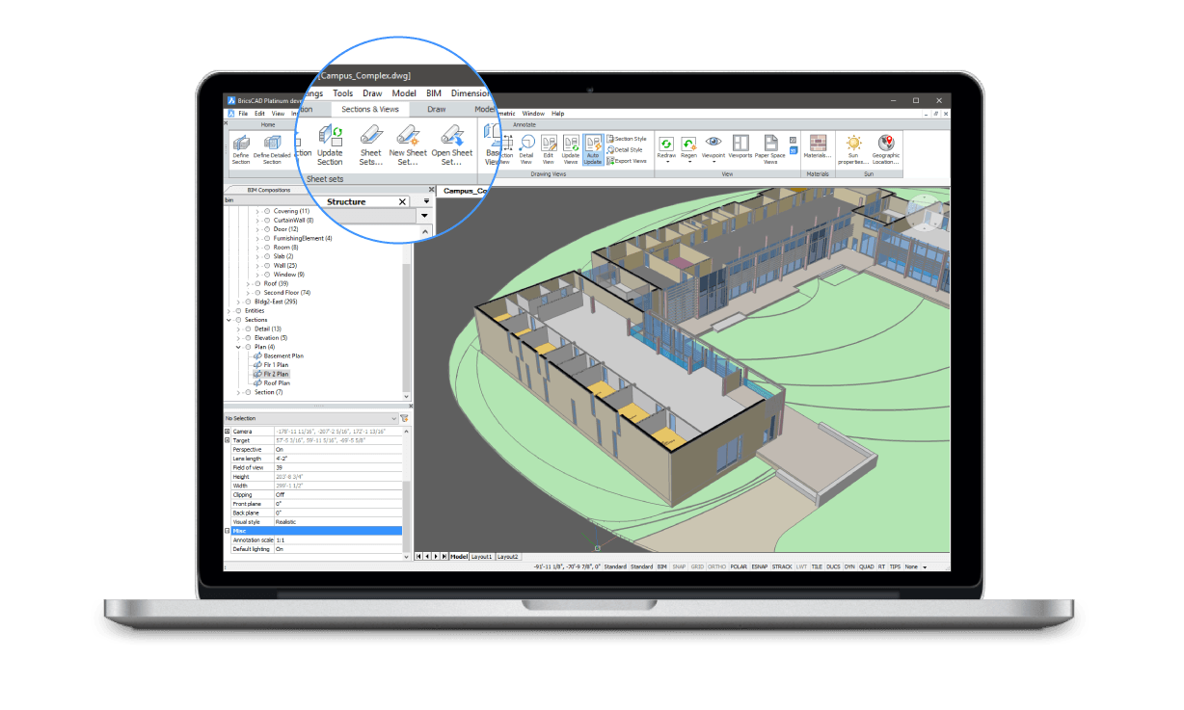
Task: Collapse the Sections tree node
Action: point(229,320)
